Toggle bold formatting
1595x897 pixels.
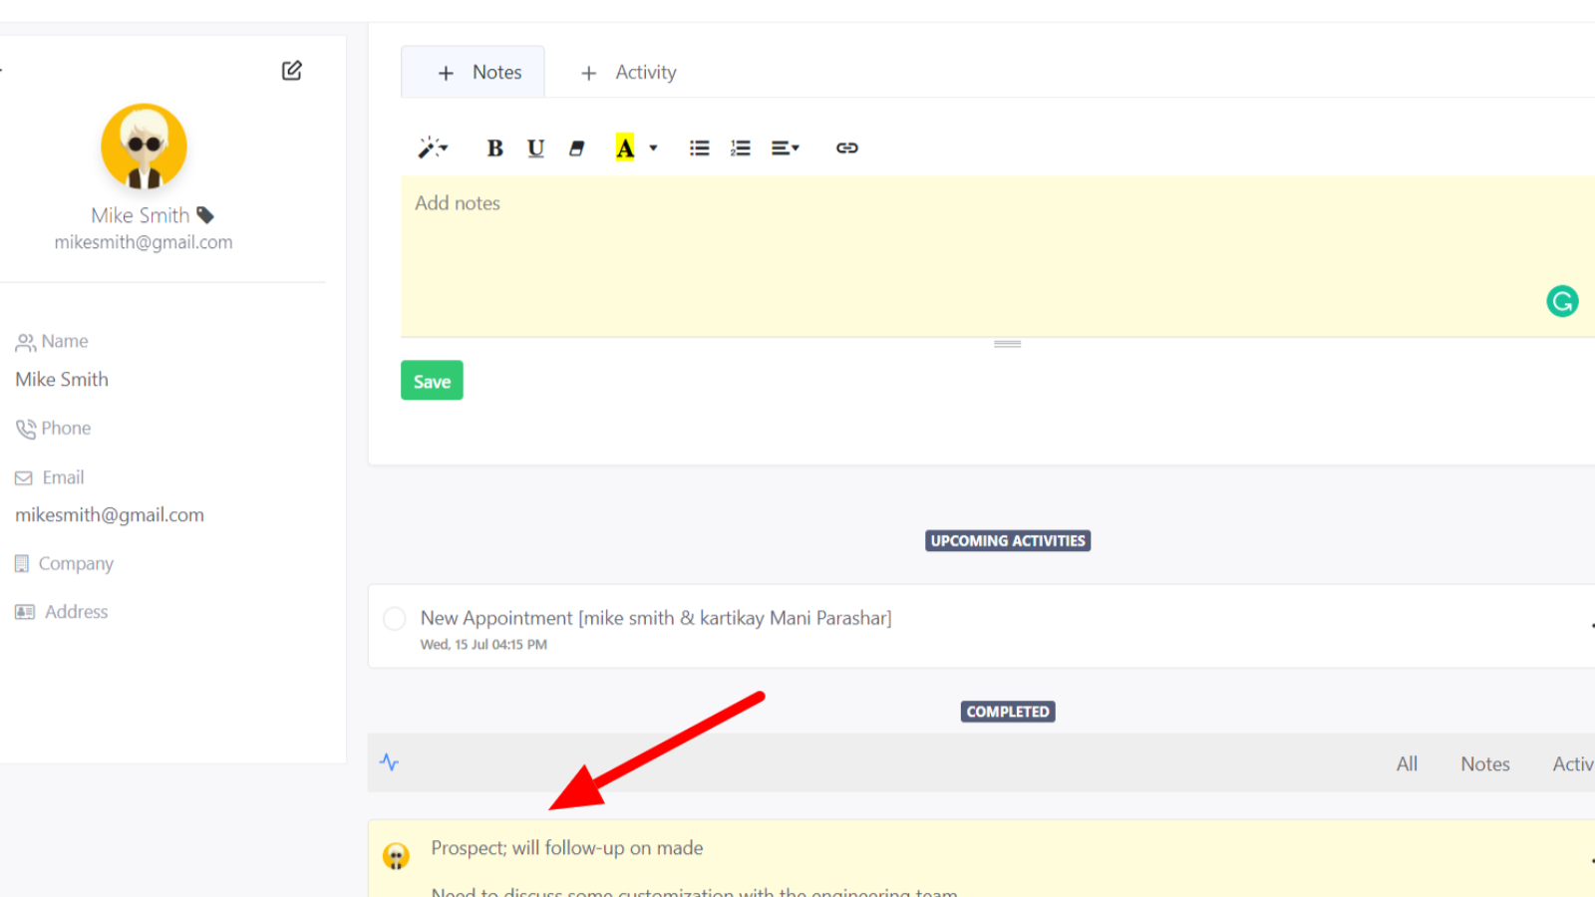coord(494,149)
